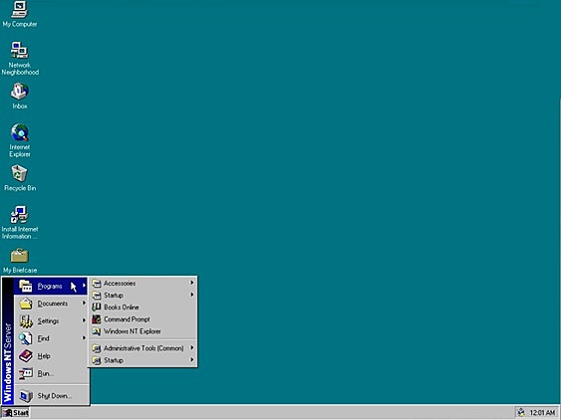Open Startup folder below Administrative Tools
This screenshot has width=561, height=420.
142,360
